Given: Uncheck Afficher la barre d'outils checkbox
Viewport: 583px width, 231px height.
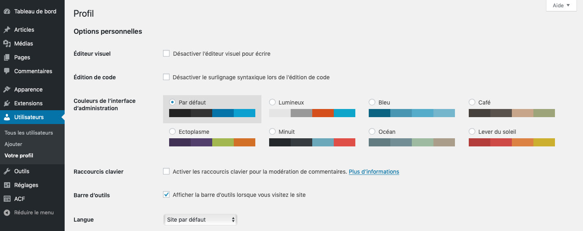Looking at the screenshot, I should [x=166, y=194].
